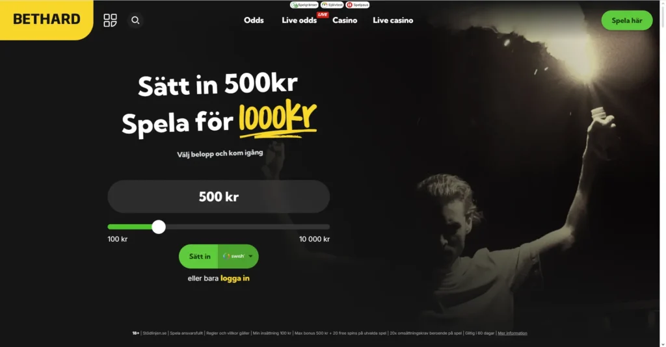Open the Mer information footer link
Viewport: 666px width, 347px height.
coord(513,333)
